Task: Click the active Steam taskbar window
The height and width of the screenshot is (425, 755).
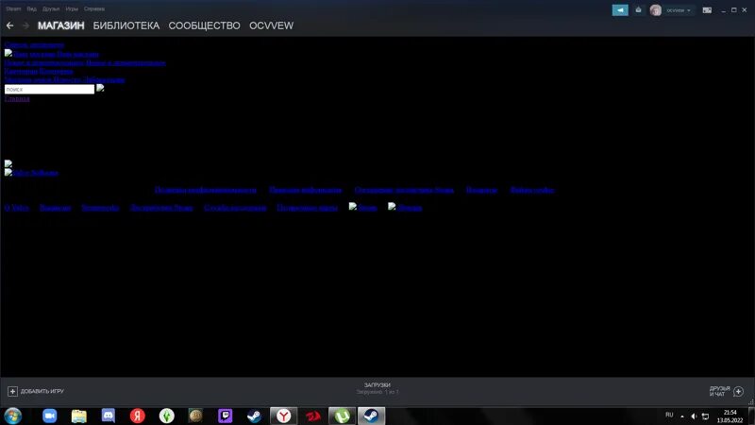Action: point(371,416)
